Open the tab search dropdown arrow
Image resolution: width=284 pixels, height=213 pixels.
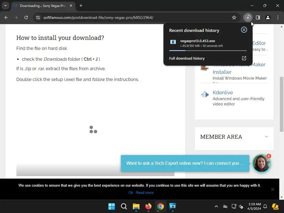point(6,6)
